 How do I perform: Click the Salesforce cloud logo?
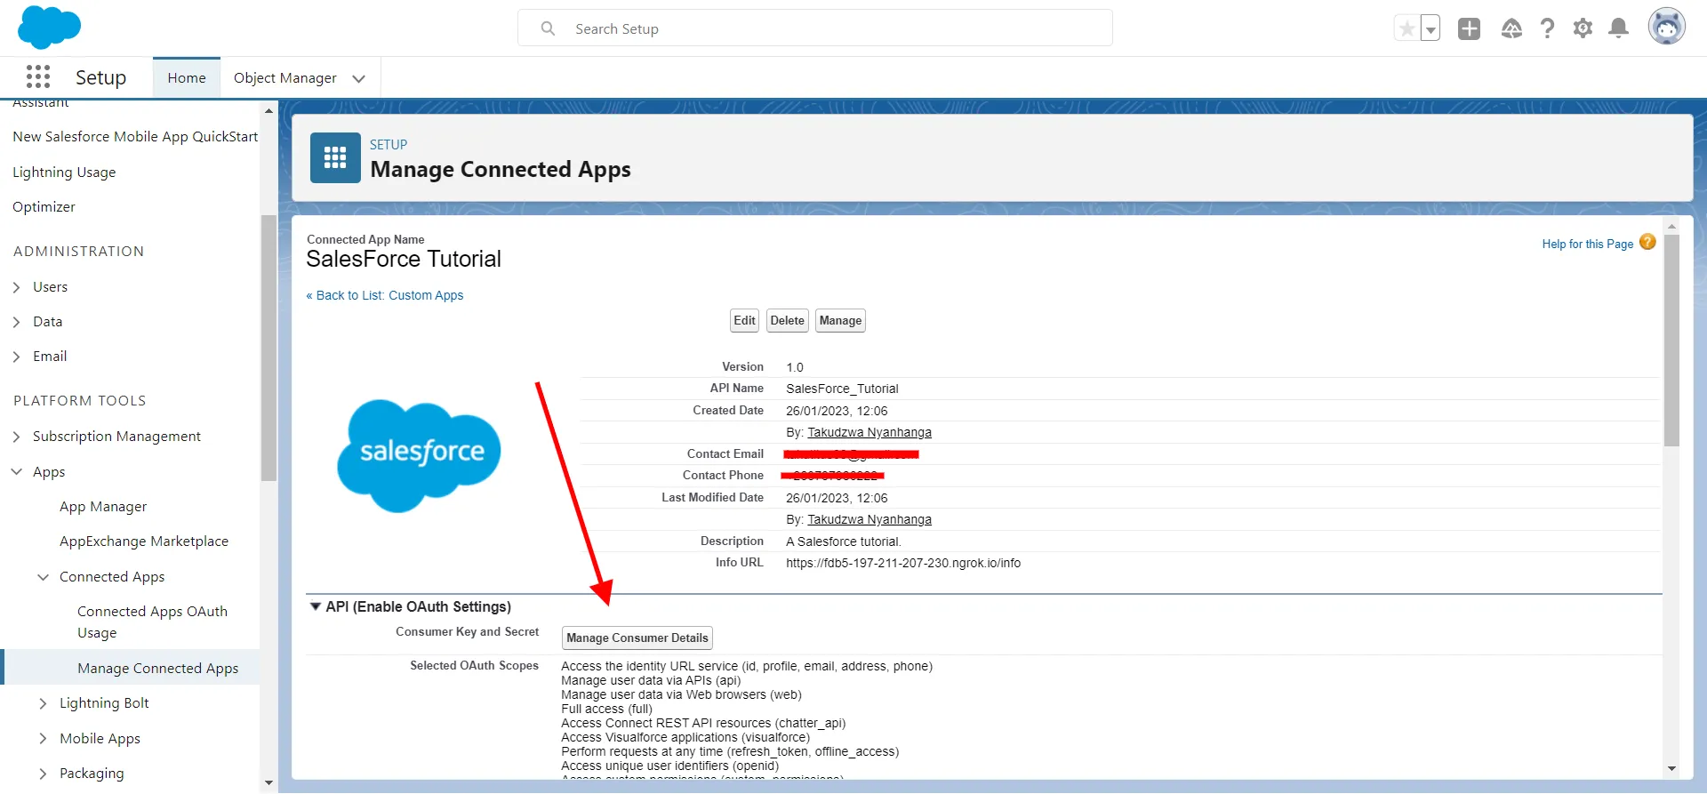(x=49, y=27)
